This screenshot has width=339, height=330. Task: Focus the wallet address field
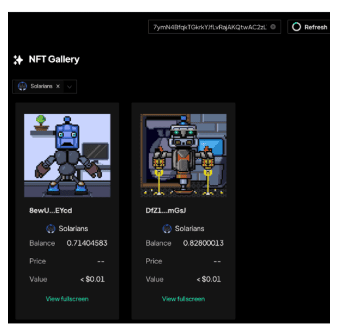click(209, 27)
